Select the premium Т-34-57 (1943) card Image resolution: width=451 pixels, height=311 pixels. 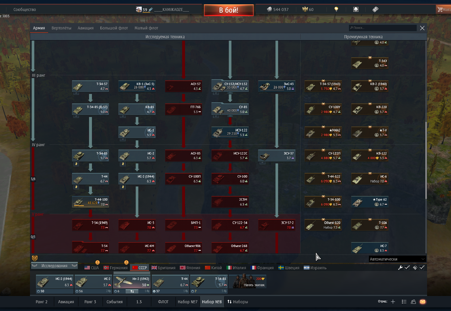[x=323, y=86]
